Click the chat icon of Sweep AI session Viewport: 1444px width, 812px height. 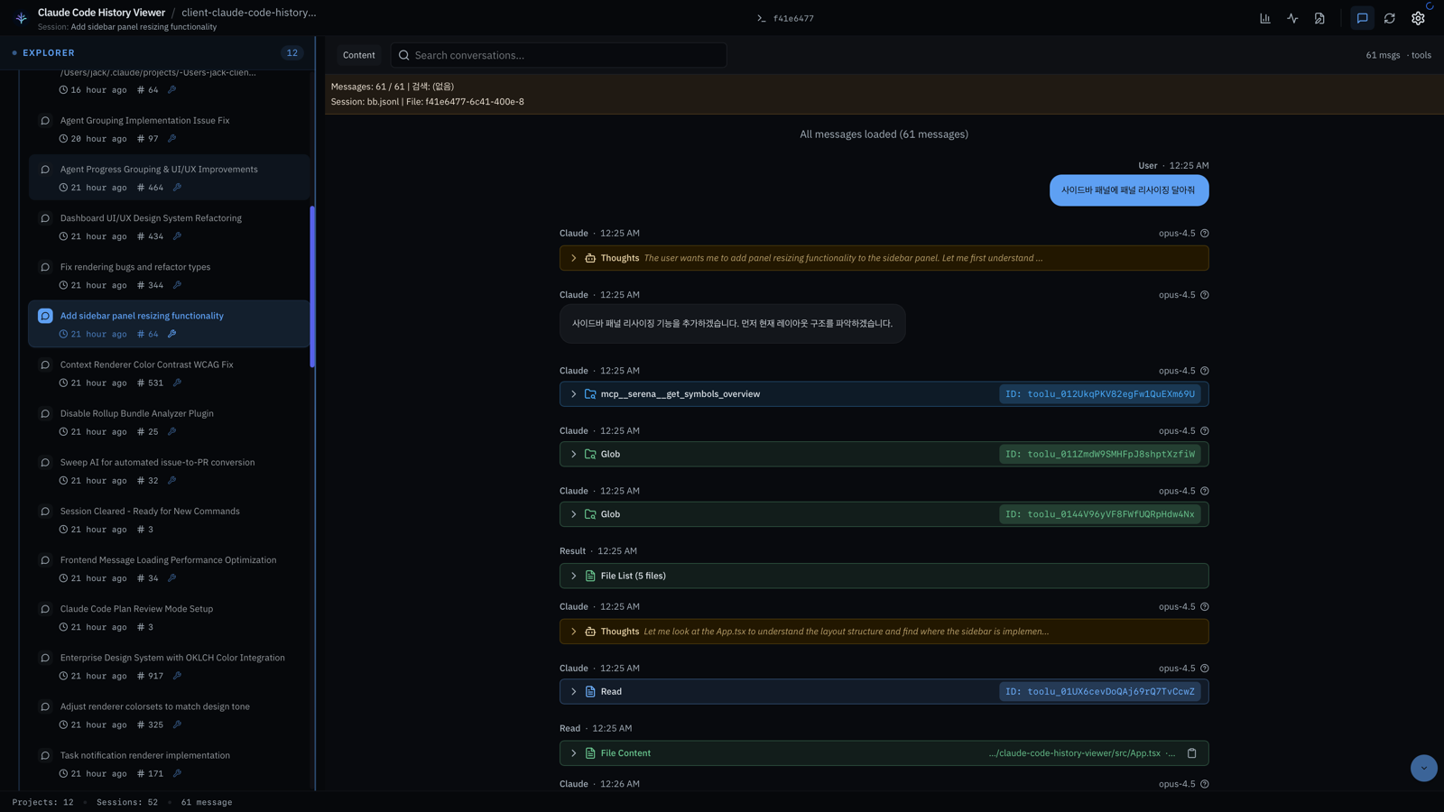pos(45,463)
